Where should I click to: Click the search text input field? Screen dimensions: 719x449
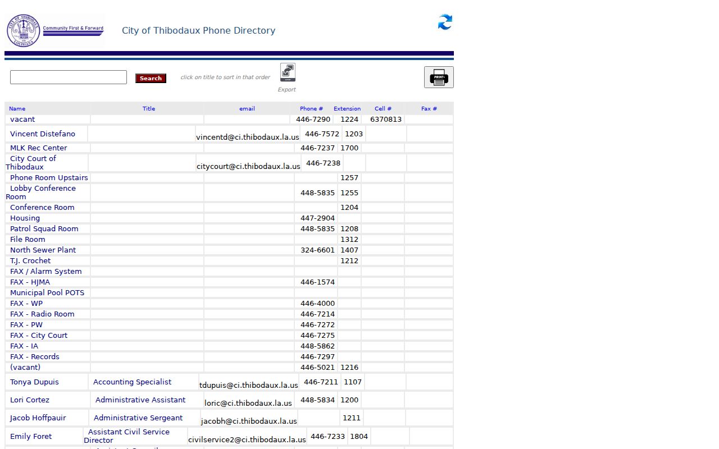click(x=69, y=77)
